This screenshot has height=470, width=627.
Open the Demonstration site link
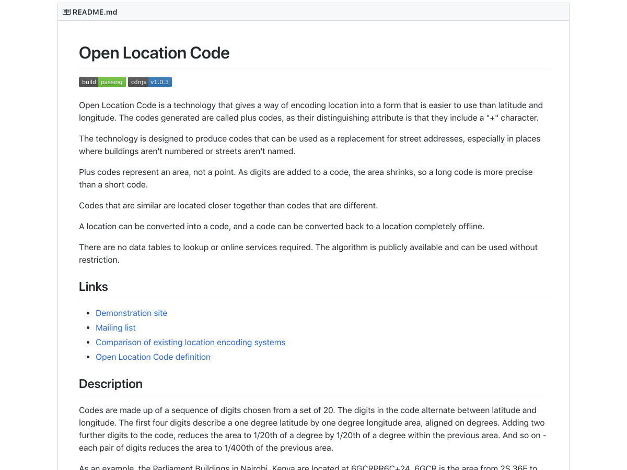[132, 313]
